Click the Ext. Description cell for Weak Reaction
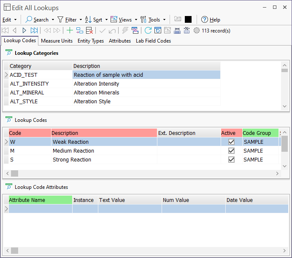The height and width of the screenshot is (258, 292). click(x=189, y=142)
